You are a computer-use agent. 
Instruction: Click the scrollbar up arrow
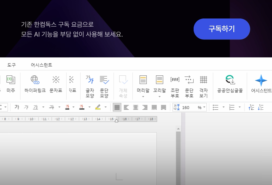[x=178, y=129]
